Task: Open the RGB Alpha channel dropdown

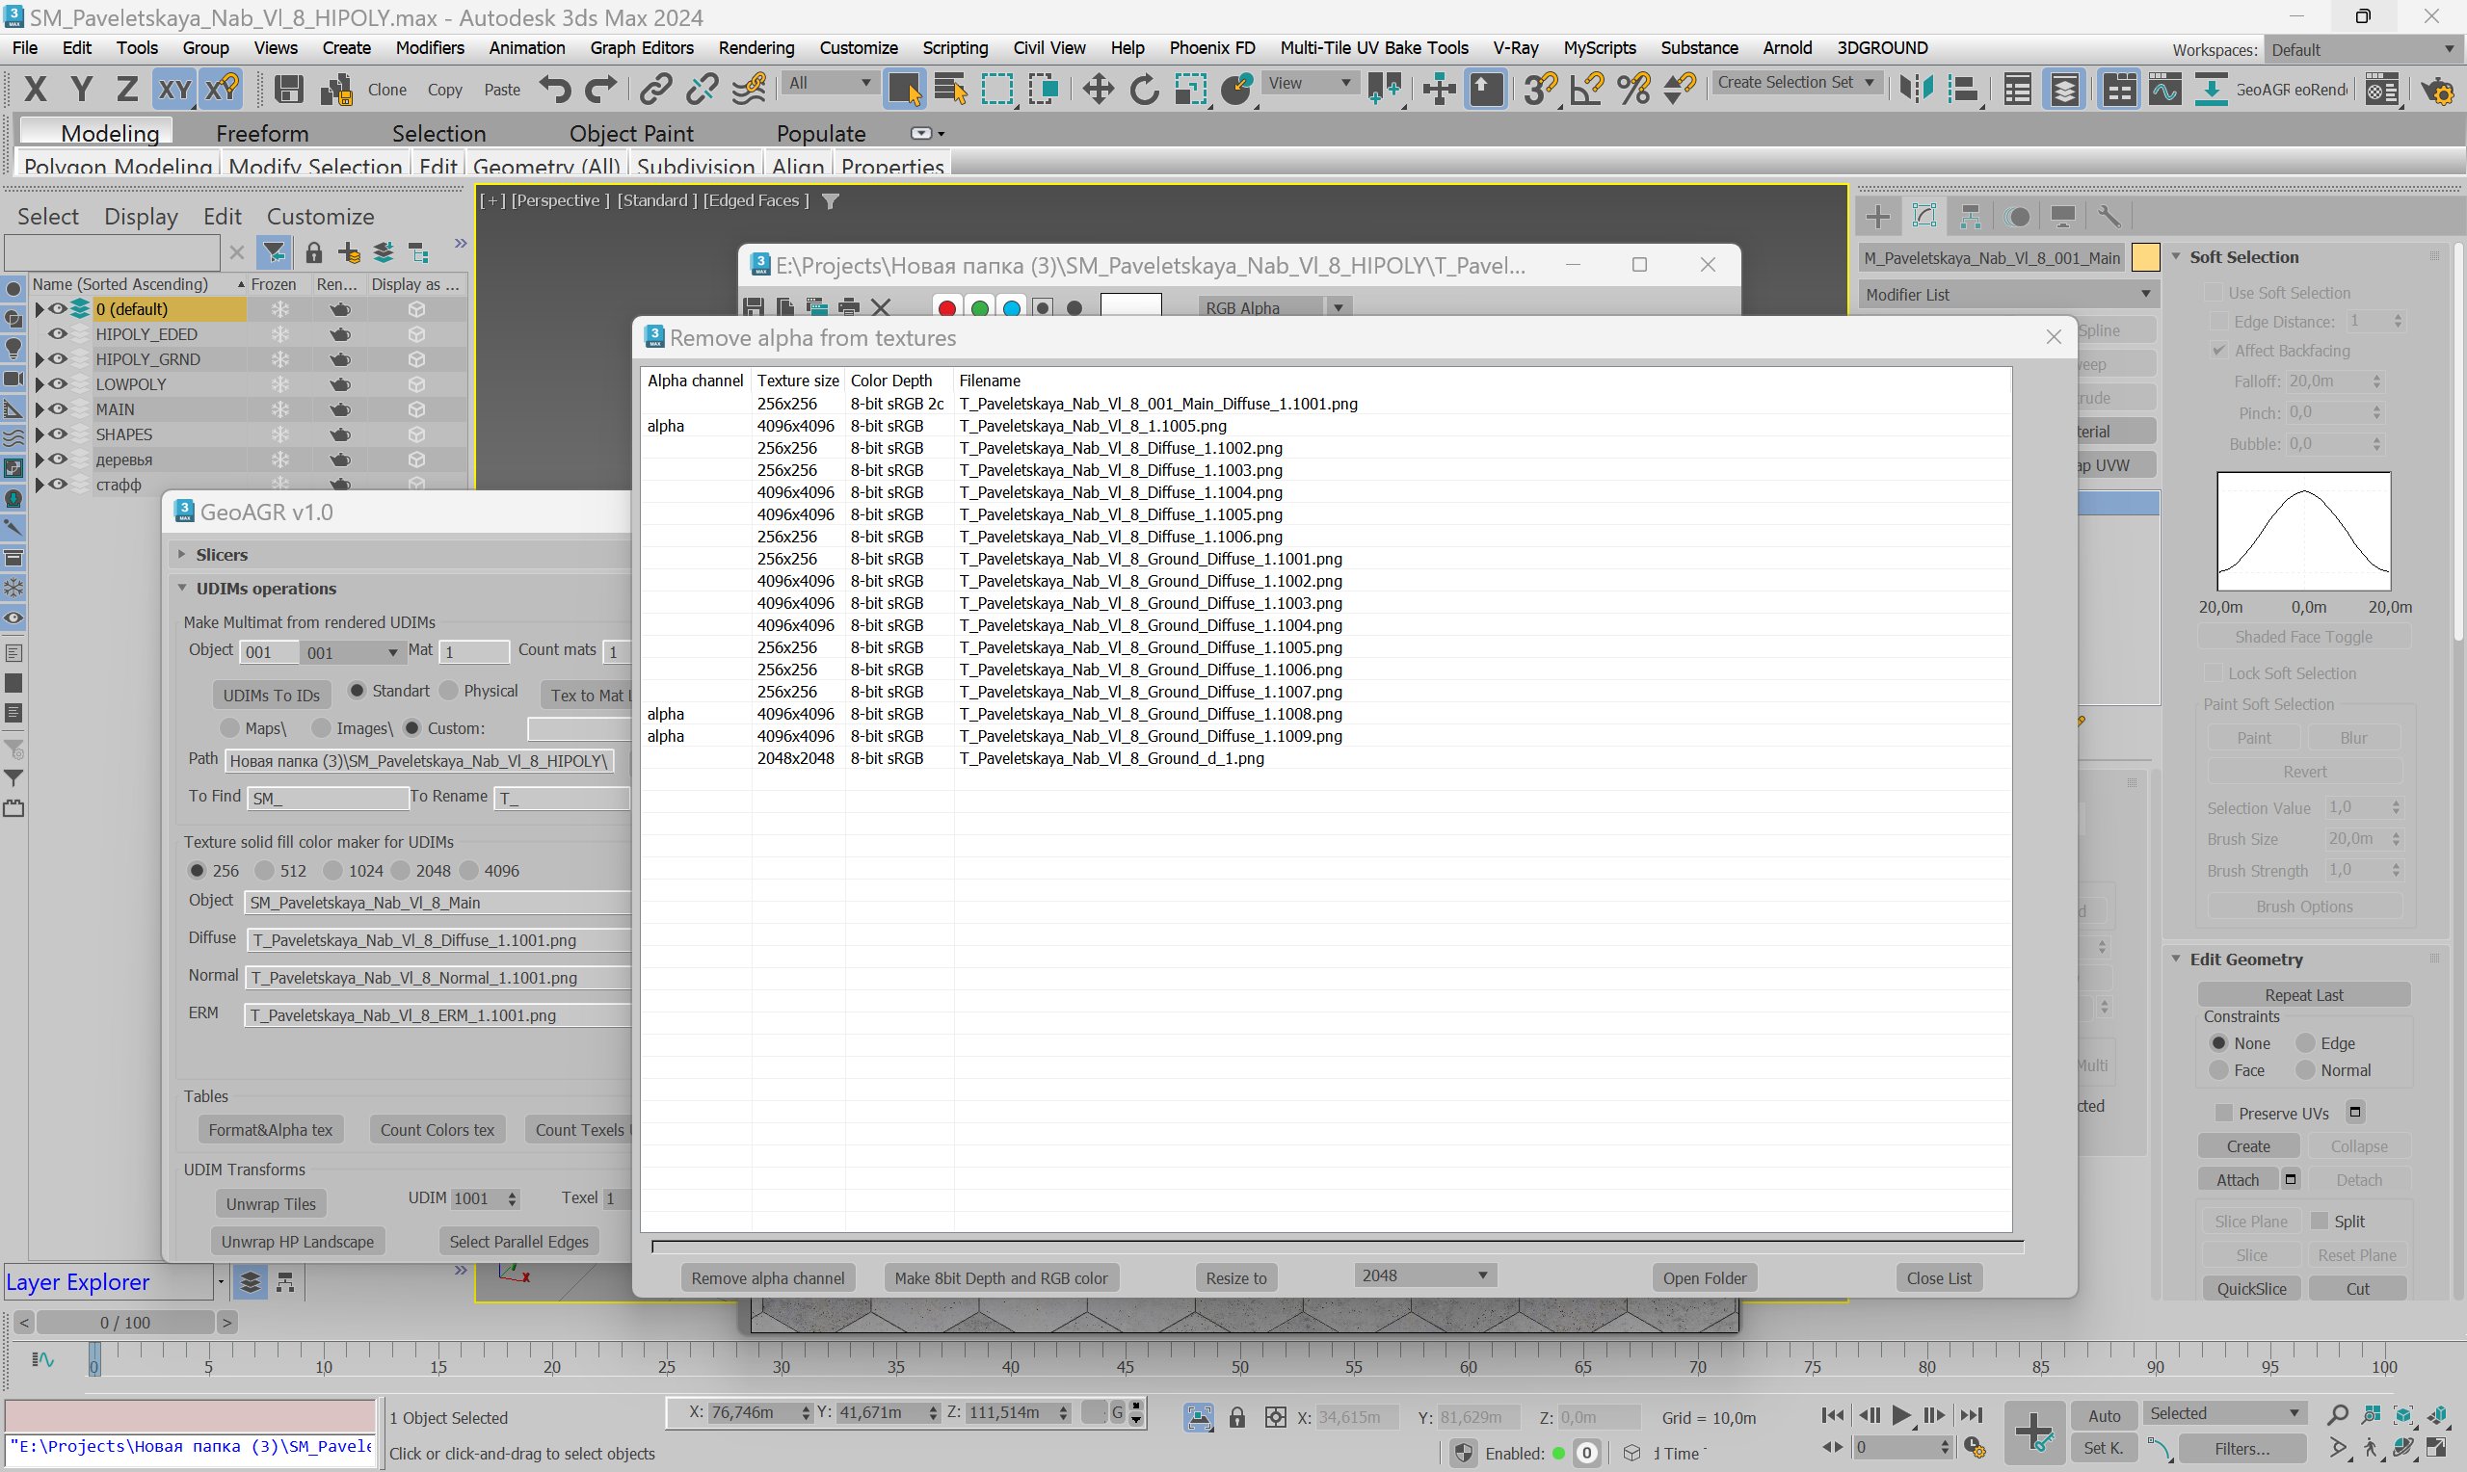Action: click(1274, 308)
